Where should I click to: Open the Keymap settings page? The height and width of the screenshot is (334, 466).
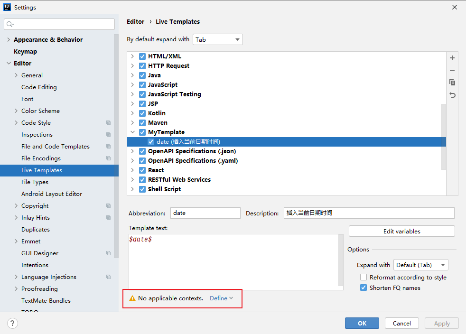[25, 52]
